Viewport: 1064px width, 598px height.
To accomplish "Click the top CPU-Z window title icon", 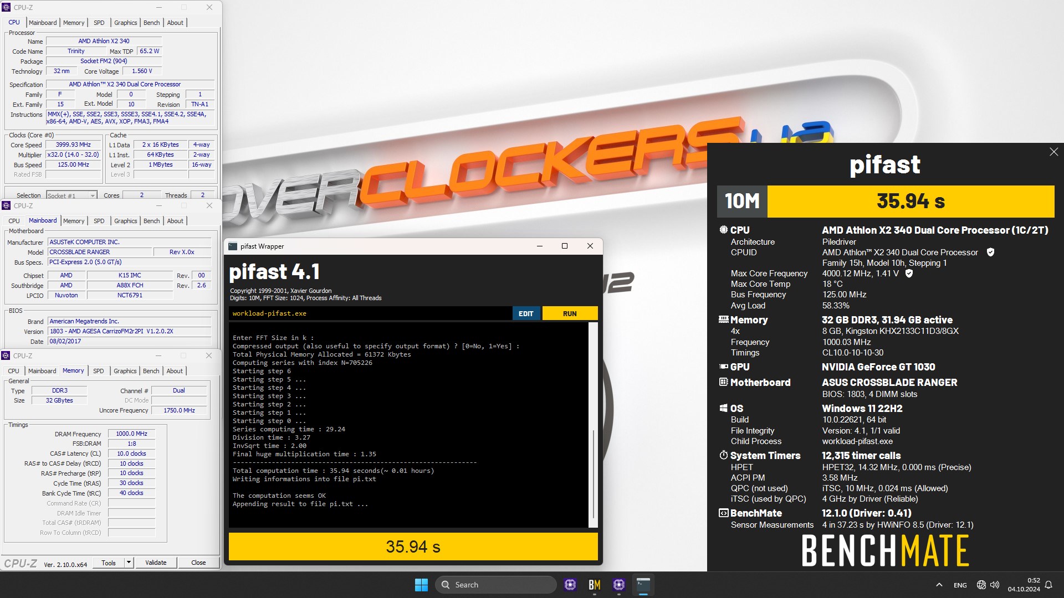I will pos(6,7).
